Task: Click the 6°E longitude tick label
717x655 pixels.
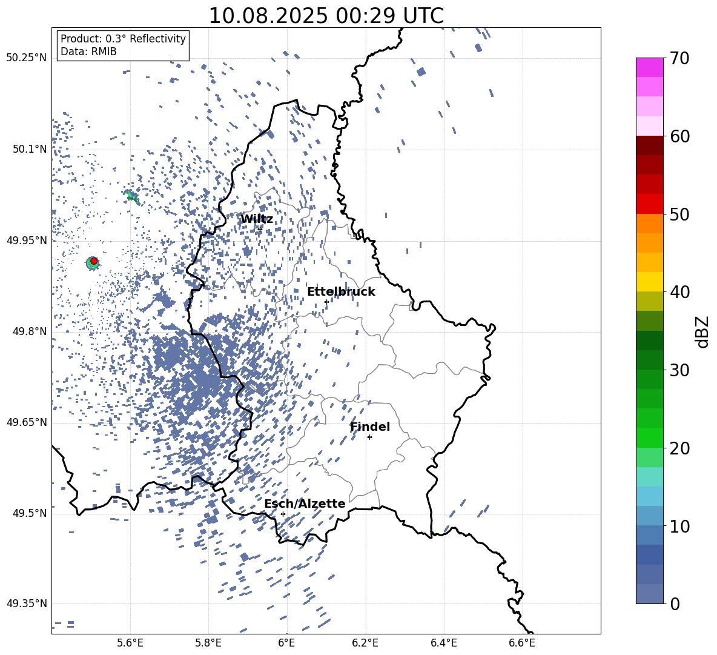Action: [x=286, y=643]
